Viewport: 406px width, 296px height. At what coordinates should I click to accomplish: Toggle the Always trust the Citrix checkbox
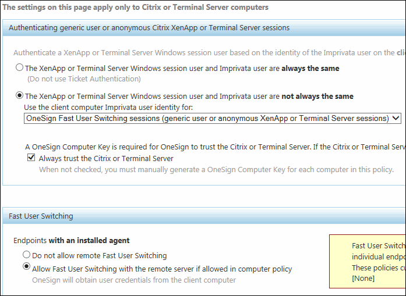tap(31, 158)
